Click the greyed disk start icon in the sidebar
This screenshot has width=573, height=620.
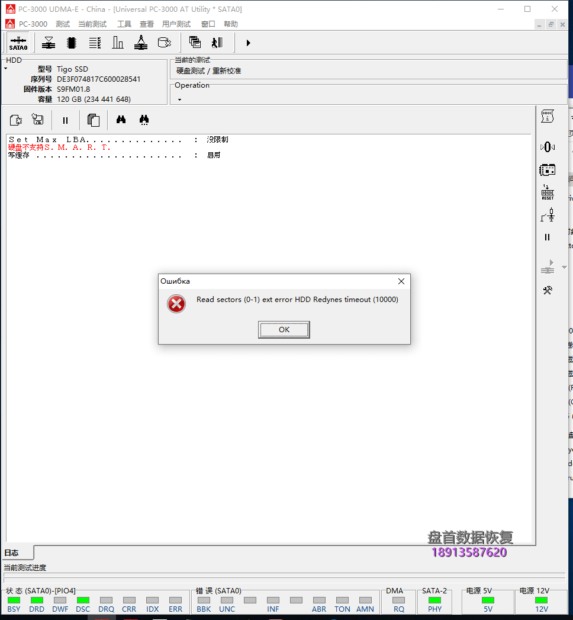point(548,267)
